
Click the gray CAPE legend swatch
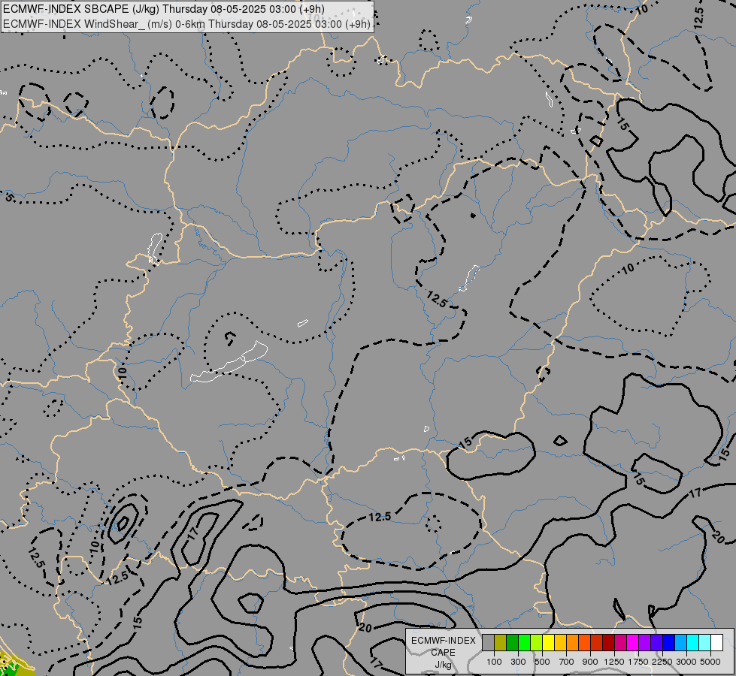488,643
